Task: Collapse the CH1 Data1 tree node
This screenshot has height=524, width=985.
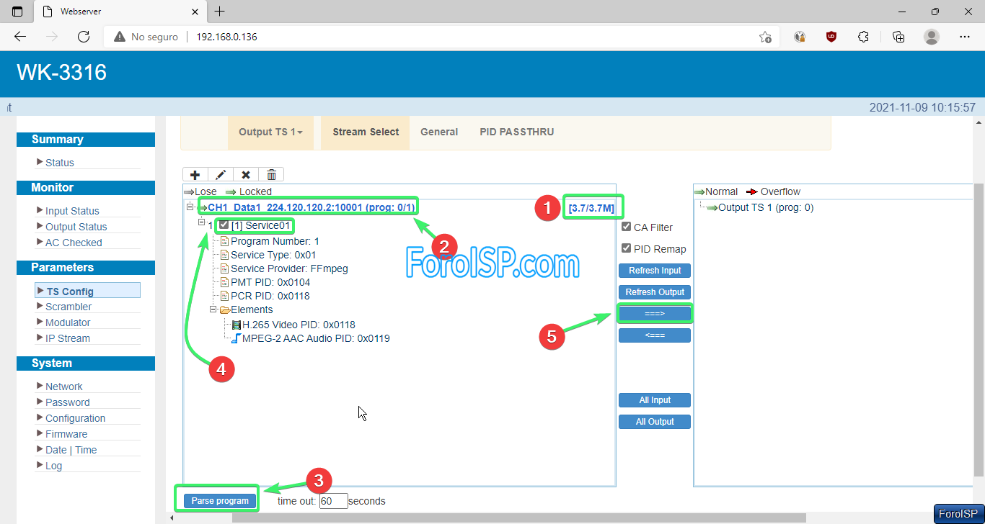Action: click(190, 207)
